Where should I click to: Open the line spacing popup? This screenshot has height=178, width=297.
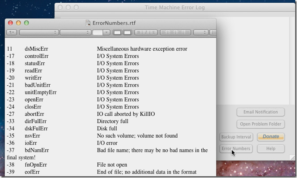201,32
